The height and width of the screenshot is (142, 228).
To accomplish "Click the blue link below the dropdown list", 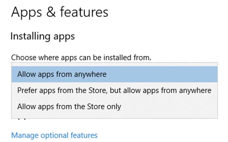I will [54, 135].
